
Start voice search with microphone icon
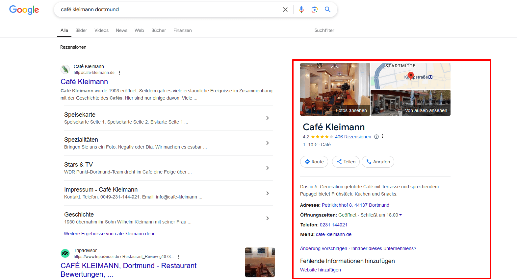pyautogui.click(x=301, y=10)
